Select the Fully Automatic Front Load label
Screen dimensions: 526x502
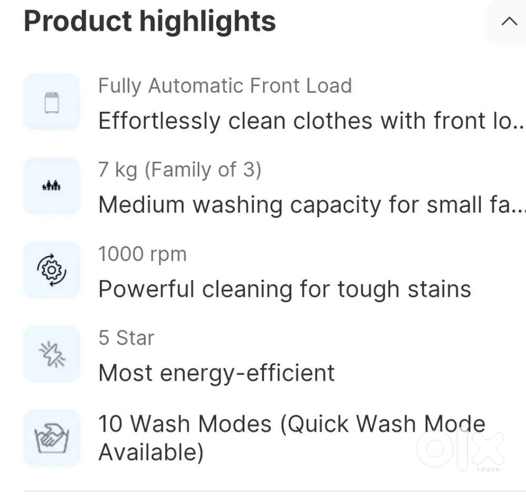225,86
